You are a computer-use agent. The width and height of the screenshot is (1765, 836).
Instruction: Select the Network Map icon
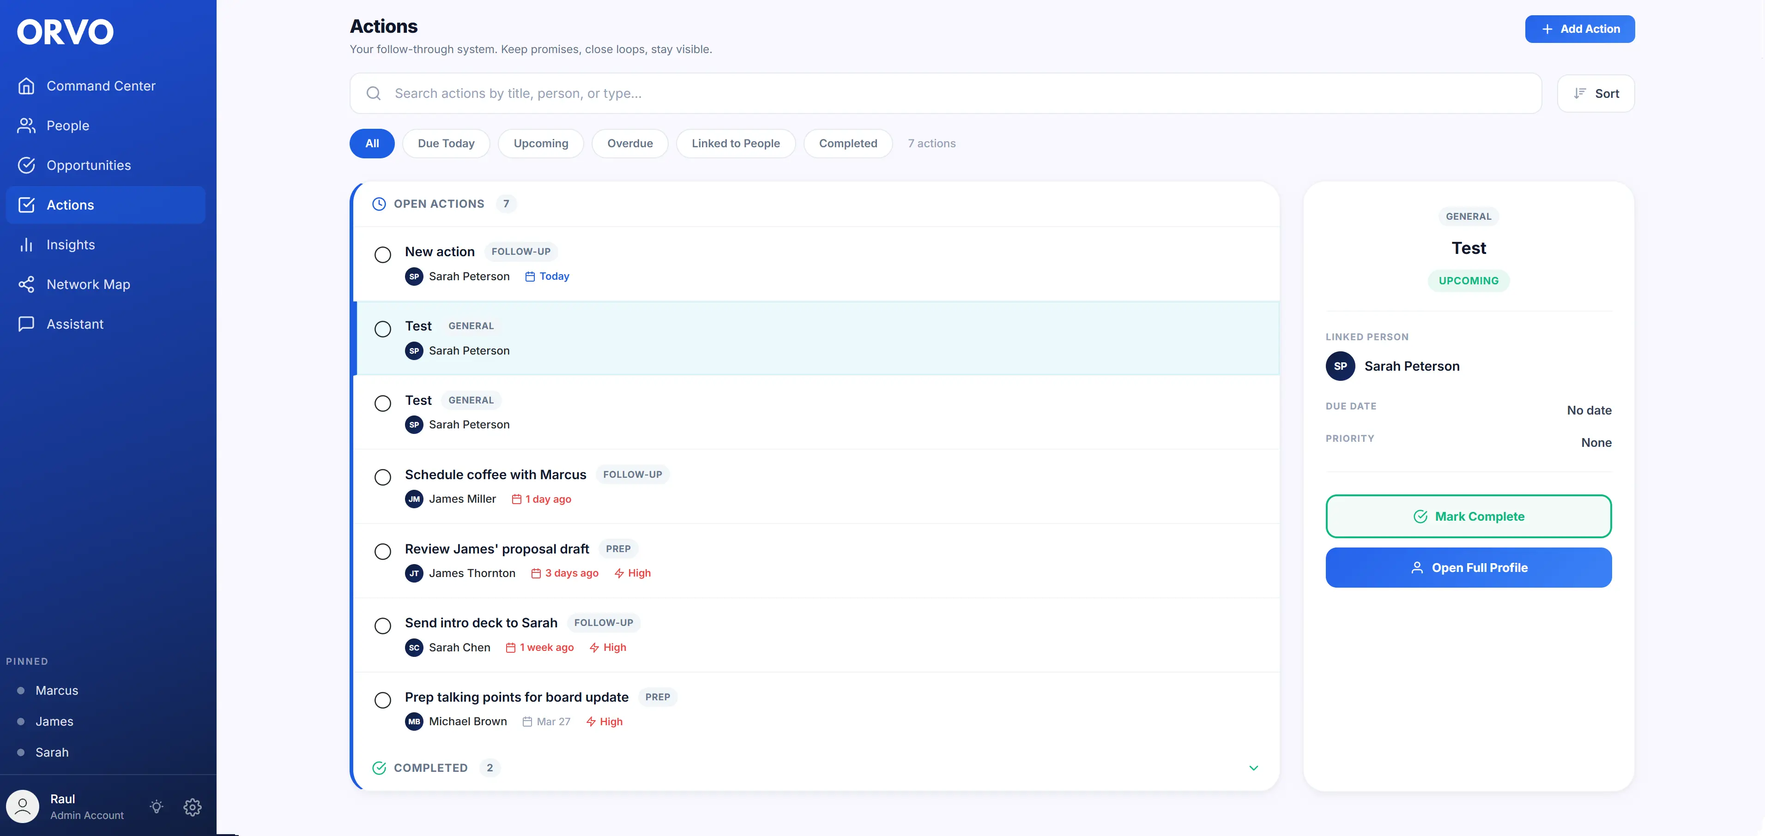tap(27, 284)
